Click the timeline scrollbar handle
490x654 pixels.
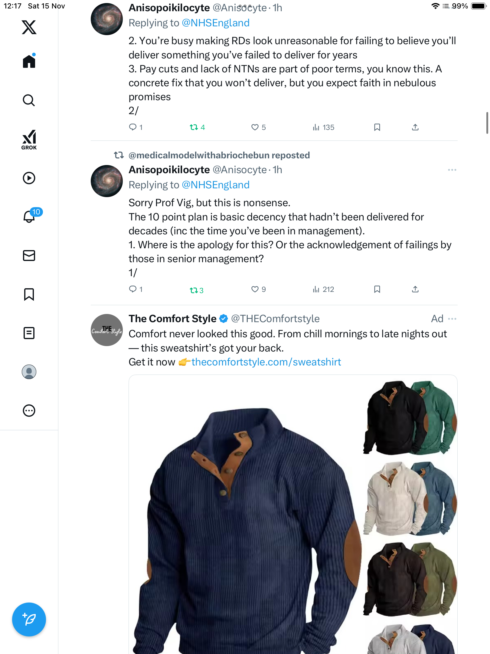click(487, 123)
